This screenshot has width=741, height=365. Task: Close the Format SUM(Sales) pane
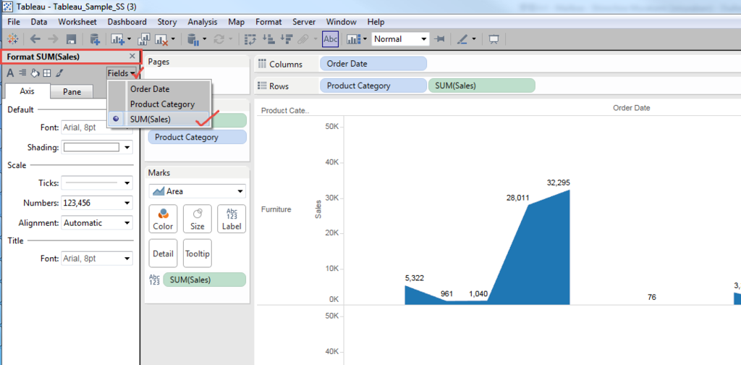pyautogui.click(x=132, y=56)
